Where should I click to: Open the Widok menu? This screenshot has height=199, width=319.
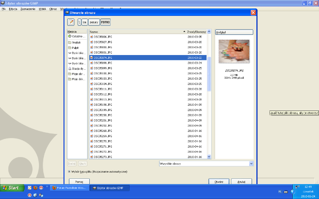coord(42,9)
